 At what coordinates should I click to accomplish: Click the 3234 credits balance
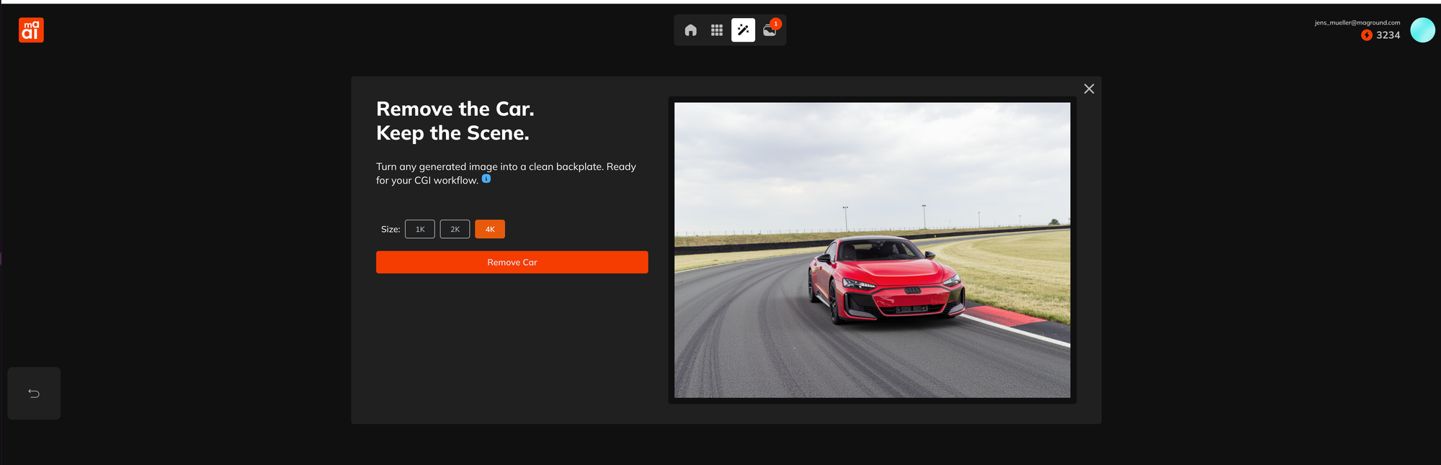[1388, 35]
